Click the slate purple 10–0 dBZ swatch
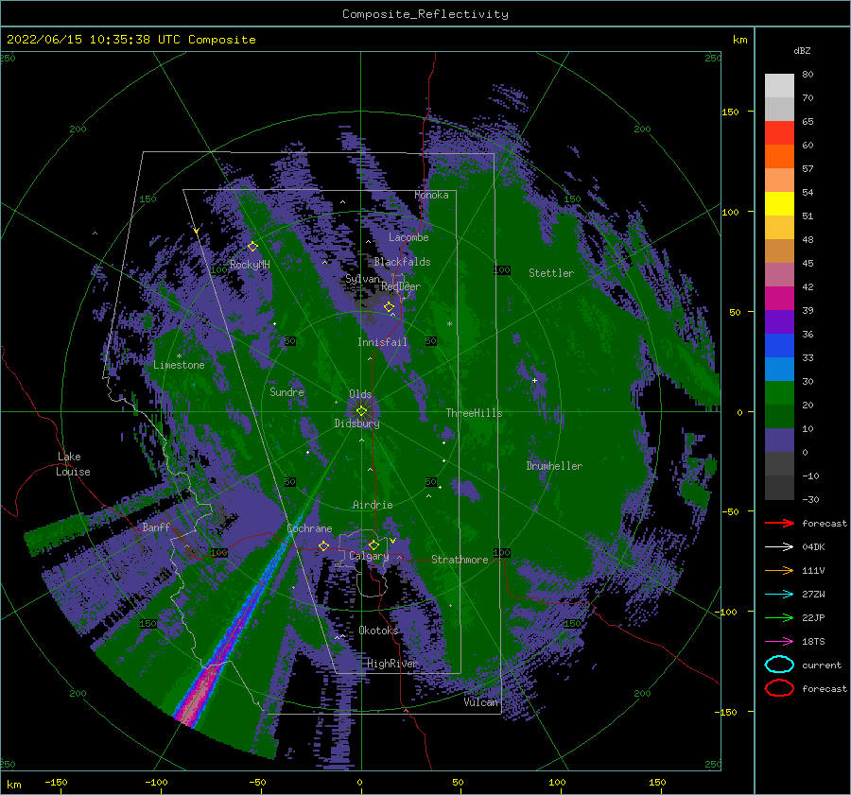The height and width of the screenshot is (795, 851). (x=779, y=440)
